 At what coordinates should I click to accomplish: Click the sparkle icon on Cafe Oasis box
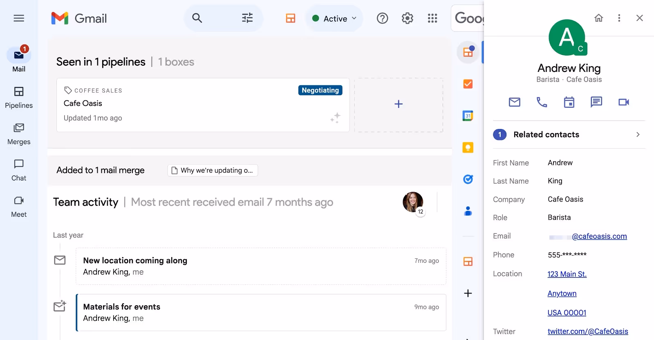tap(335, 118)
